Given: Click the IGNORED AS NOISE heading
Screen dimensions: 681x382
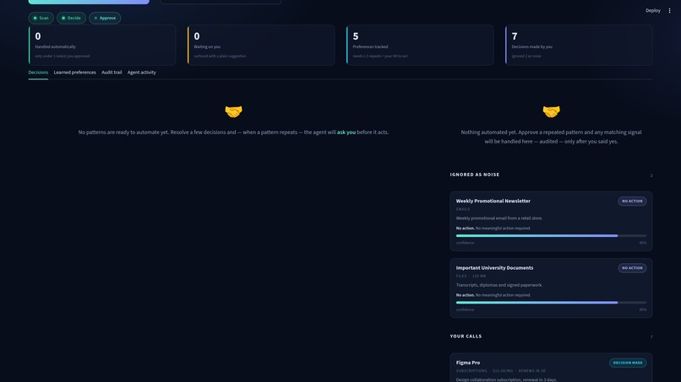Looking at the screenshot, I should (475, 175).
